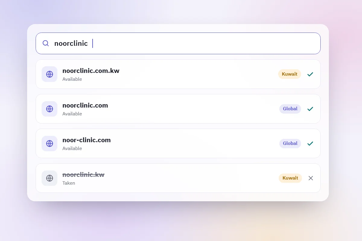This screenshot has height=241, width=362.
Task: Click Global badge on noor-clinic.com row
Action: [290, 143]
